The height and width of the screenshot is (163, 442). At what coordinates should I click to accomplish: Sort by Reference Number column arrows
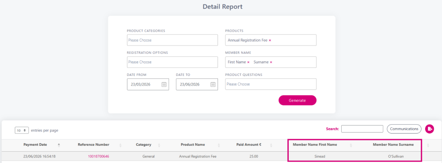click(120, 145)
